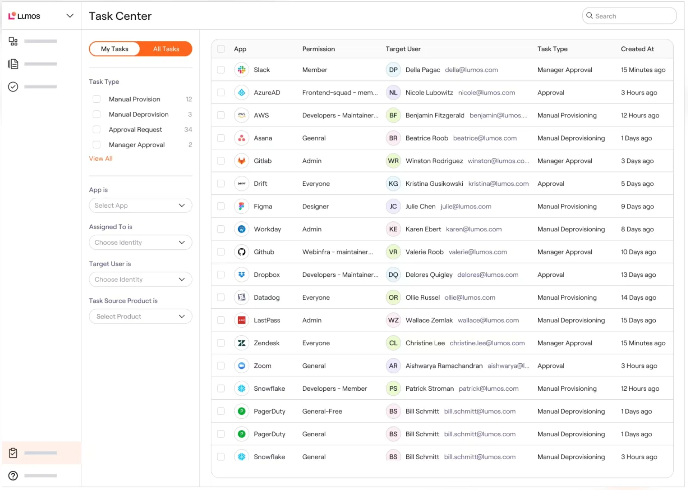The width and height of the screenshot is (688, 490).
Task: Click Aishwarya Ramachandran user name
Action: [x=444, y=366]
